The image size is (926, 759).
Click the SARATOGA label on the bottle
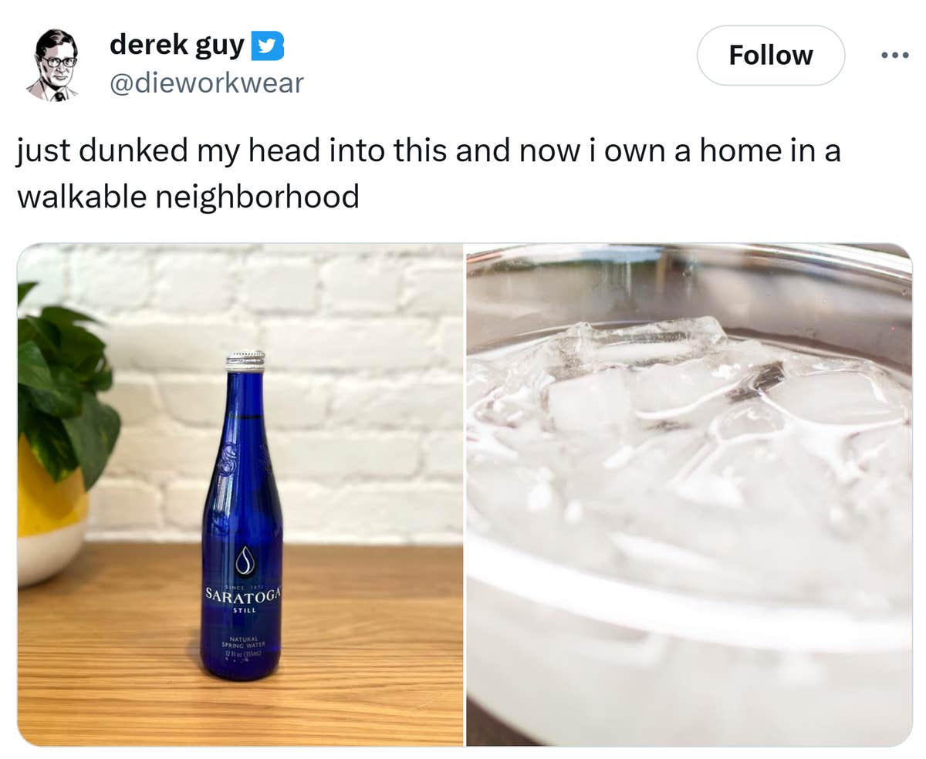pos(242,594)
